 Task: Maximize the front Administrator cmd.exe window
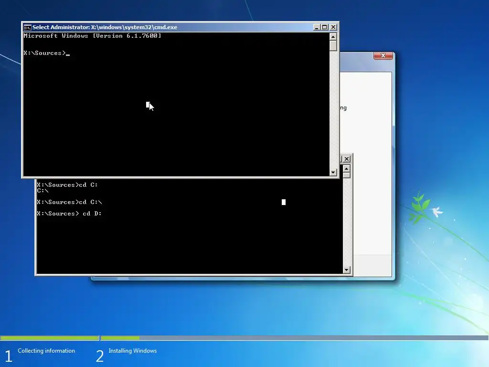[325, 27]
